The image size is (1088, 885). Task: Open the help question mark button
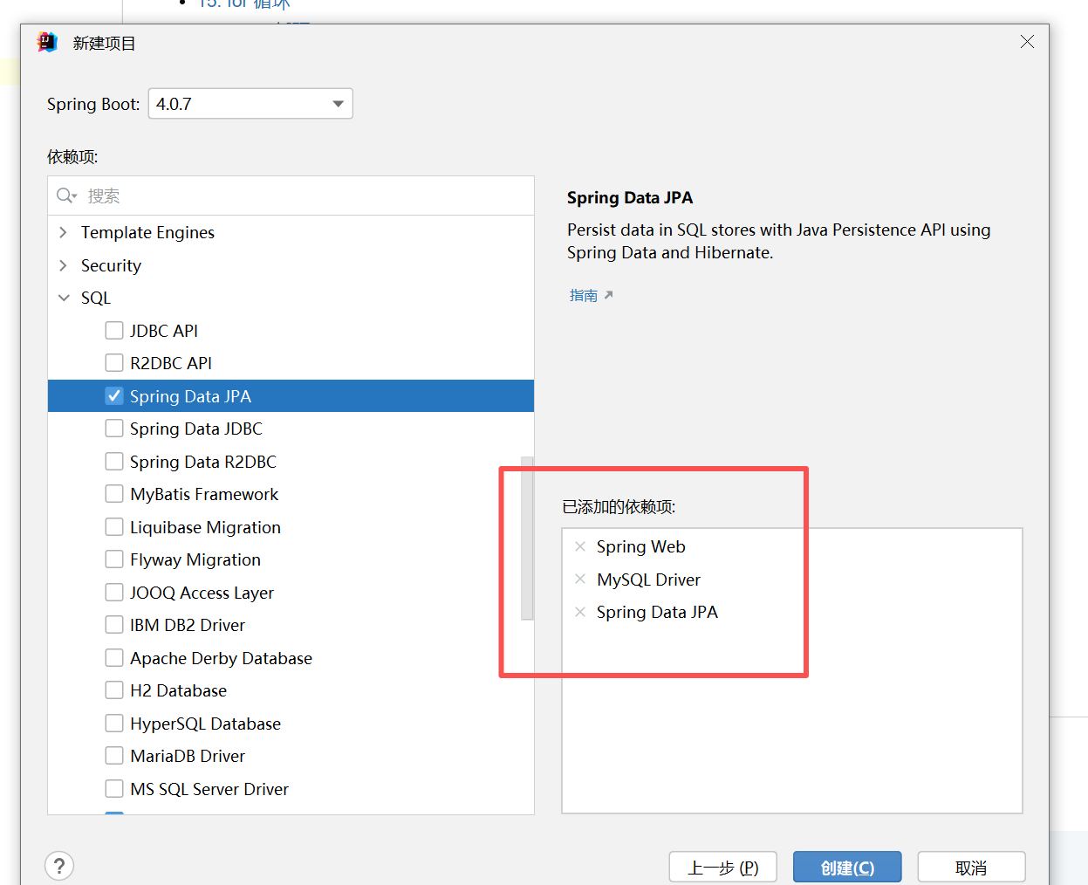pos(59,866)
